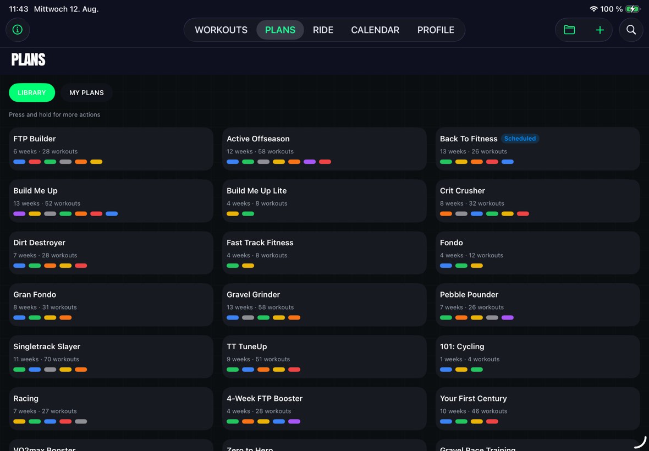Open the CALENDAR tab
The width and height of the screenshot is (649, 451).
(x=375, y=30)
